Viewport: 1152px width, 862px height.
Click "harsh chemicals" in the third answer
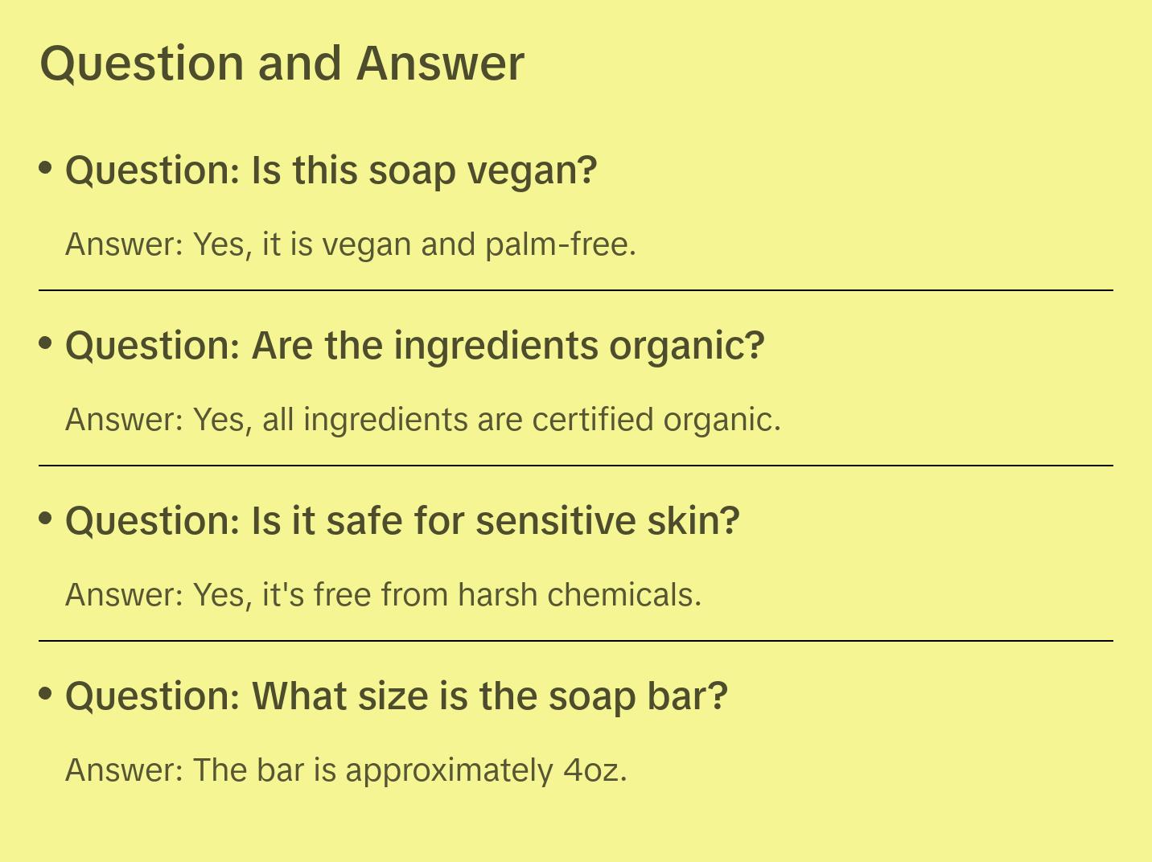pos(577,595)
